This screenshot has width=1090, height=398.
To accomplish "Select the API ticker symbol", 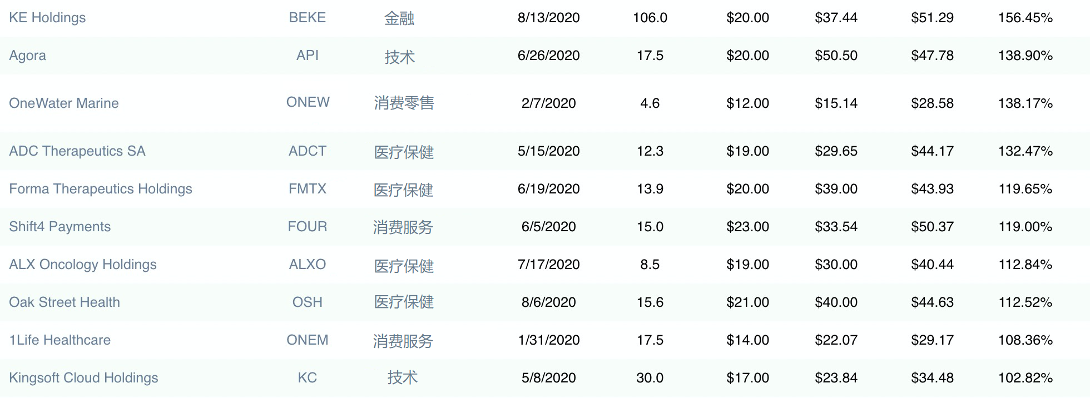I will (x=308, y=56).
